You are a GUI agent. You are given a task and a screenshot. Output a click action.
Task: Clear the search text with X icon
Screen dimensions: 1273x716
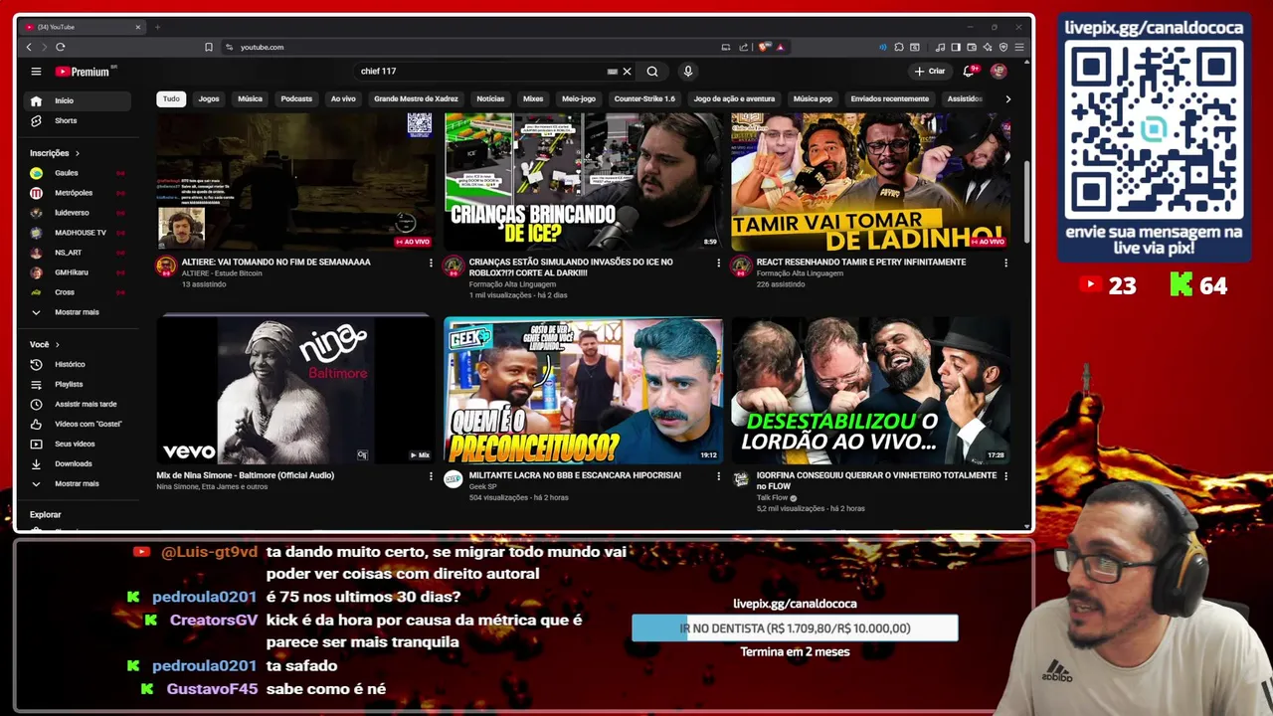pos(627,72)
